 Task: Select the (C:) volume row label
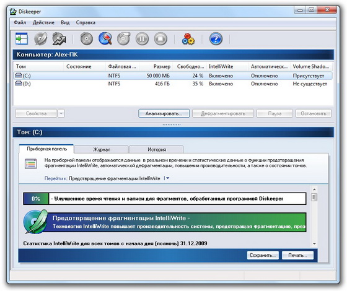[27, 76]
